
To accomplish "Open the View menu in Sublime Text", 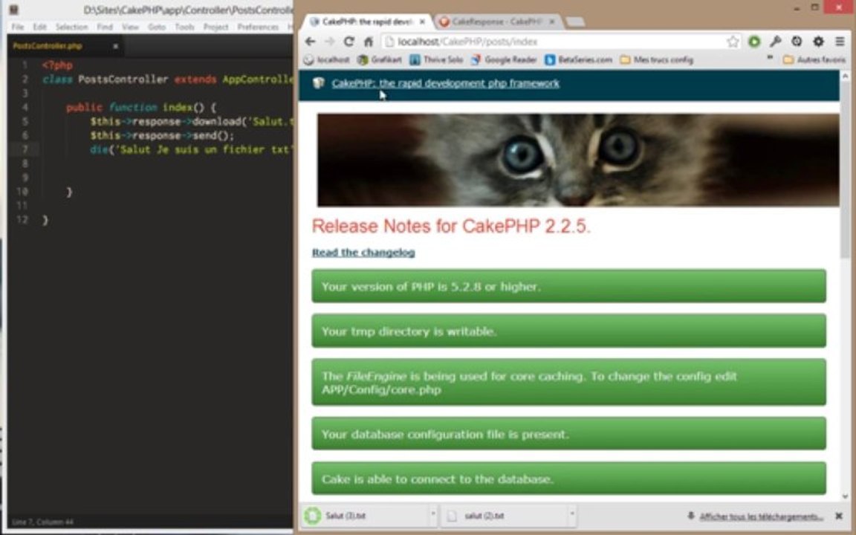I will click(130, 27).
